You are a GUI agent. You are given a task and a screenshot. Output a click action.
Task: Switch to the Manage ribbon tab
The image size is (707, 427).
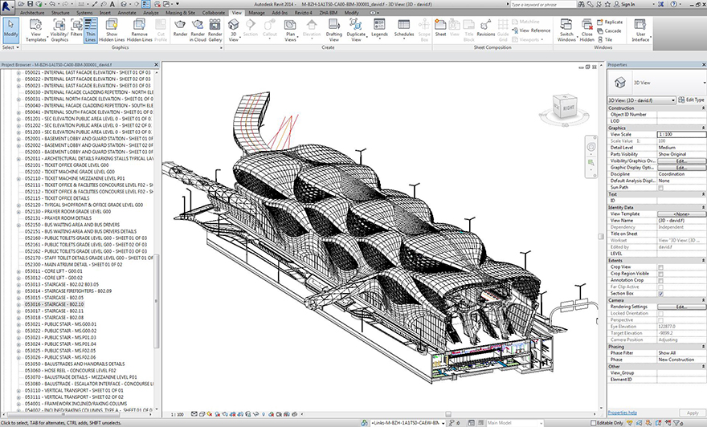click(x=256, y=13)
